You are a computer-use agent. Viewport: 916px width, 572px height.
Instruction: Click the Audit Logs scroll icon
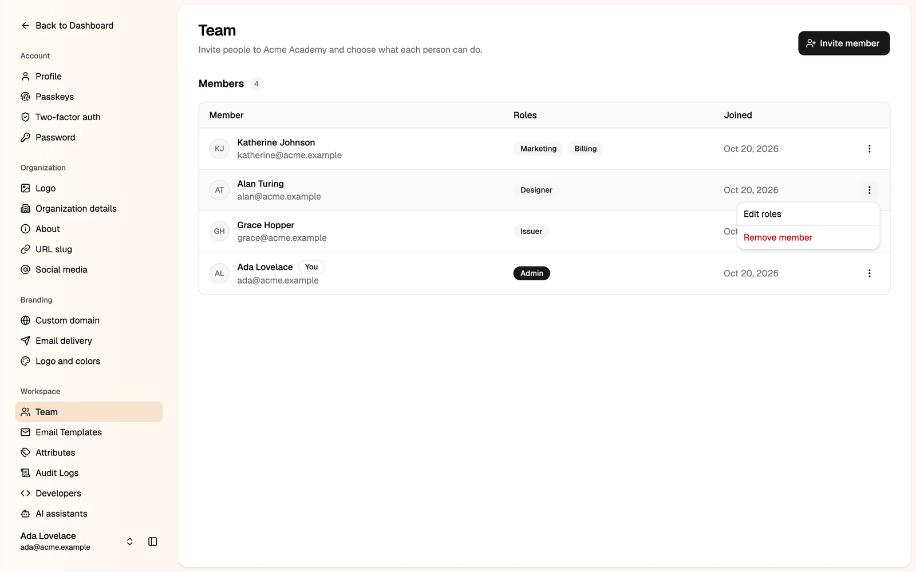point(25,473)
